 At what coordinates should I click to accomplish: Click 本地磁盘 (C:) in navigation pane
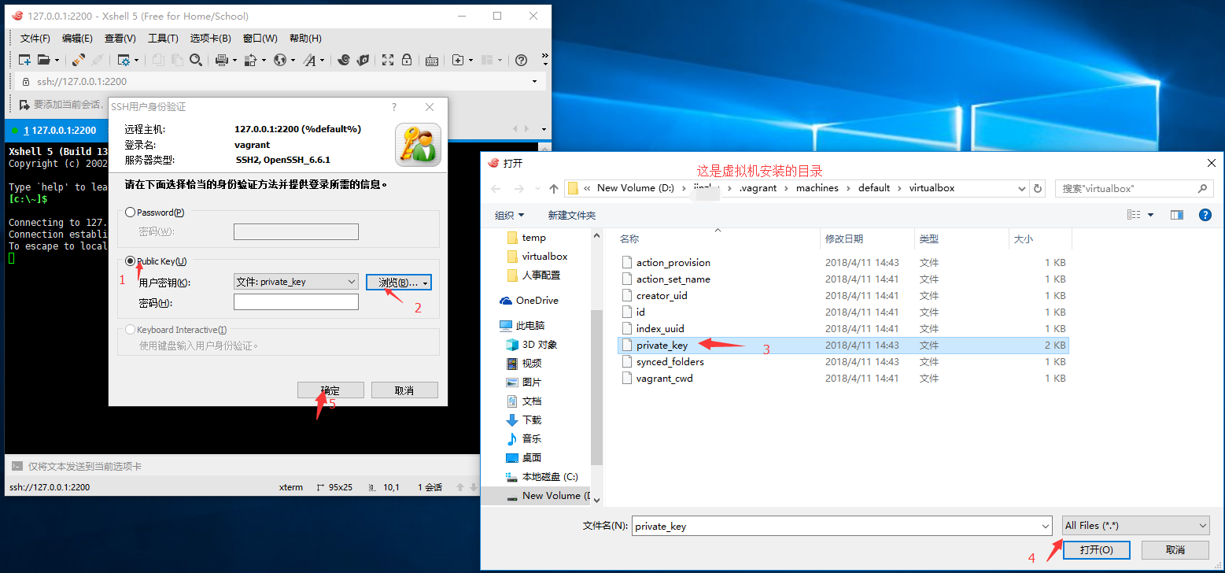click(x=541, y=476)
